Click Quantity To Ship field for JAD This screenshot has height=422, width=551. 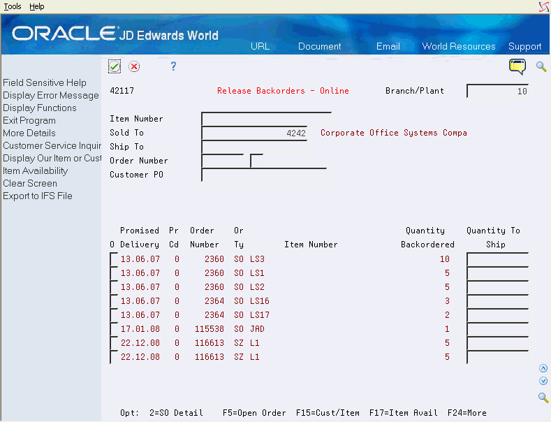[x=498, y=329]
